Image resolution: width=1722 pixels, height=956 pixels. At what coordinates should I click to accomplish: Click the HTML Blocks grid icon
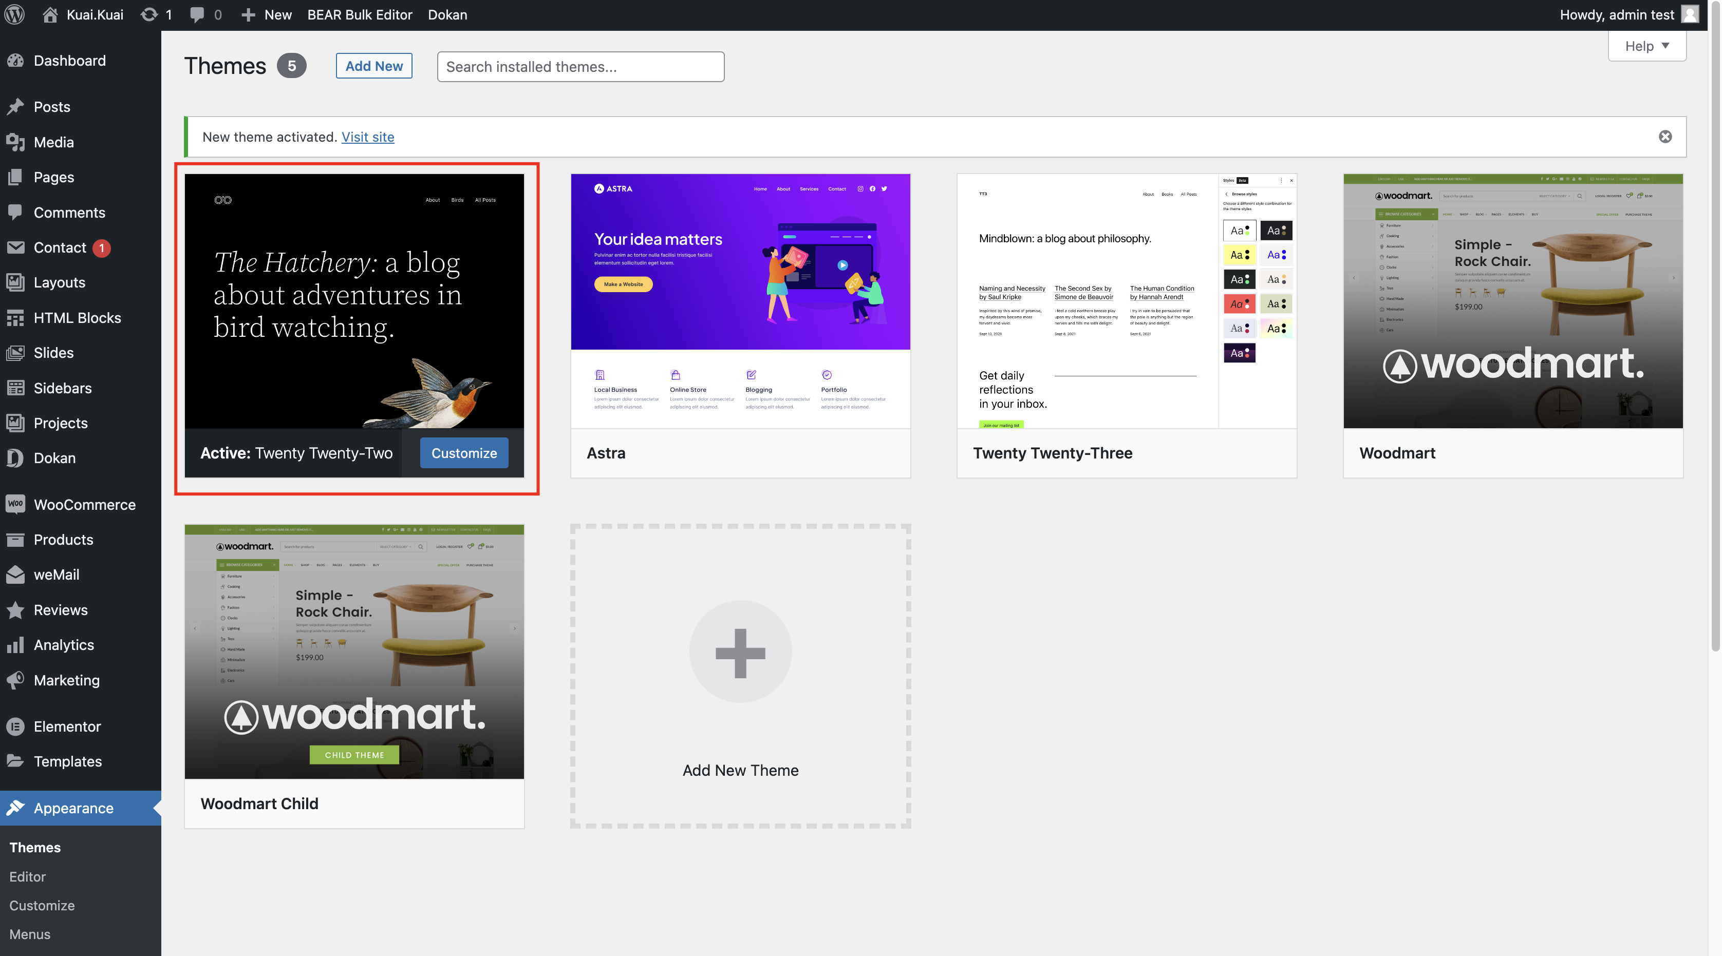tap(15, 318)
